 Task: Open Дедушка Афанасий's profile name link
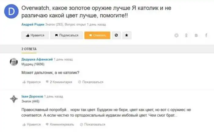(37, 59)
